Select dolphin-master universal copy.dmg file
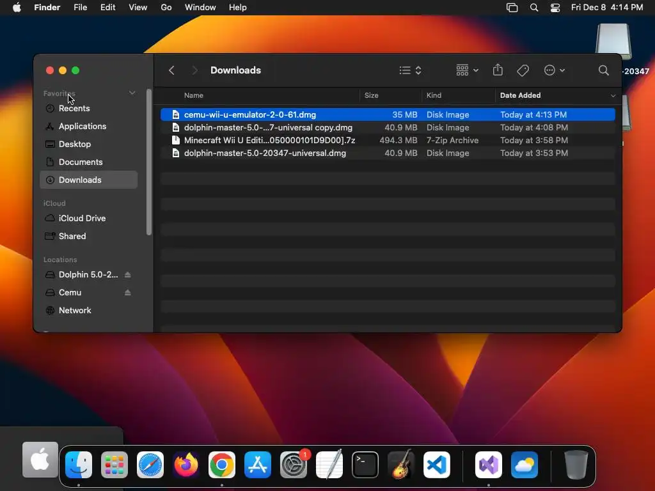Viewport: 655px width, 491px height. 388,128
